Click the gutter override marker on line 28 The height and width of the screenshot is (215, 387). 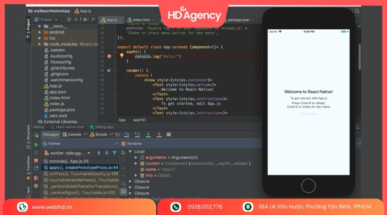click(x=109, y=71)
